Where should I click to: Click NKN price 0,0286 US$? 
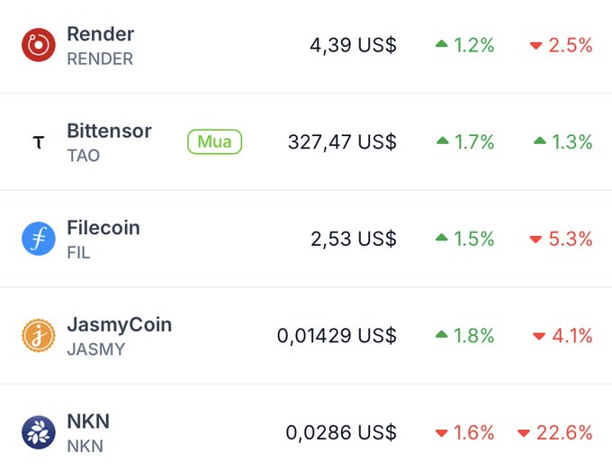[x=341, y=432]
